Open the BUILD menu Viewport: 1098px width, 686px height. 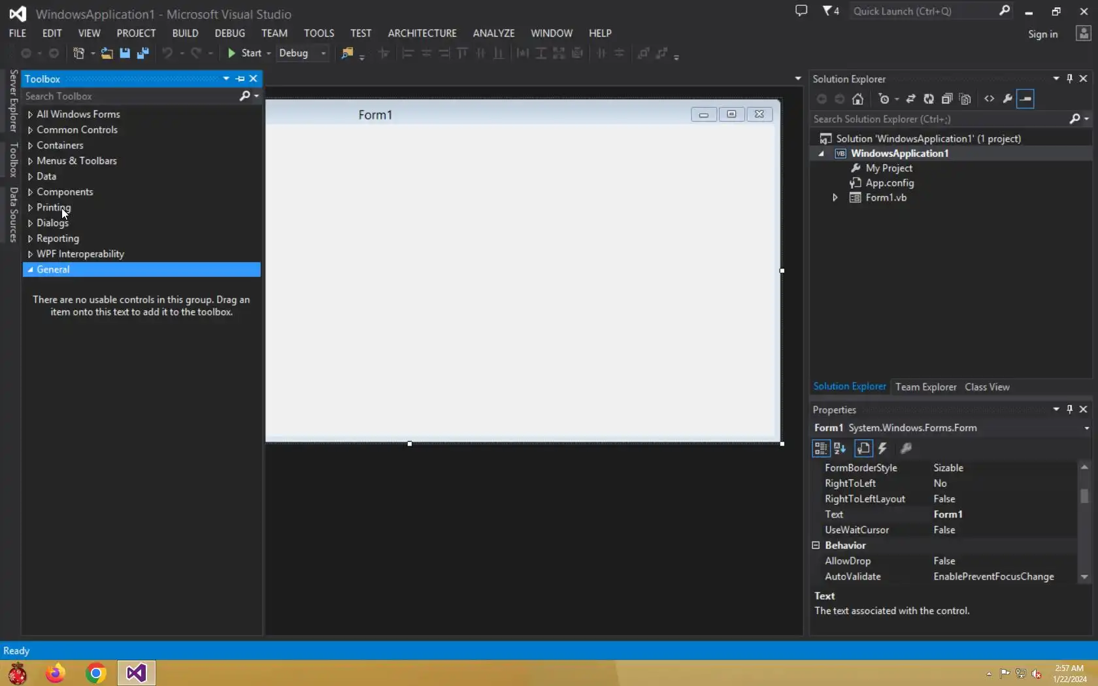point(185,33)
